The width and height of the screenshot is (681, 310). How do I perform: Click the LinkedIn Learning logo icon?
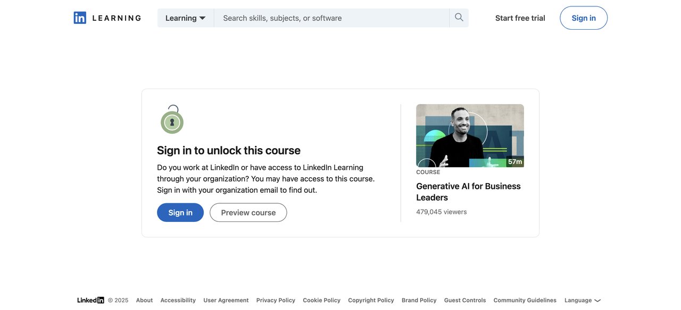point(80,18)
